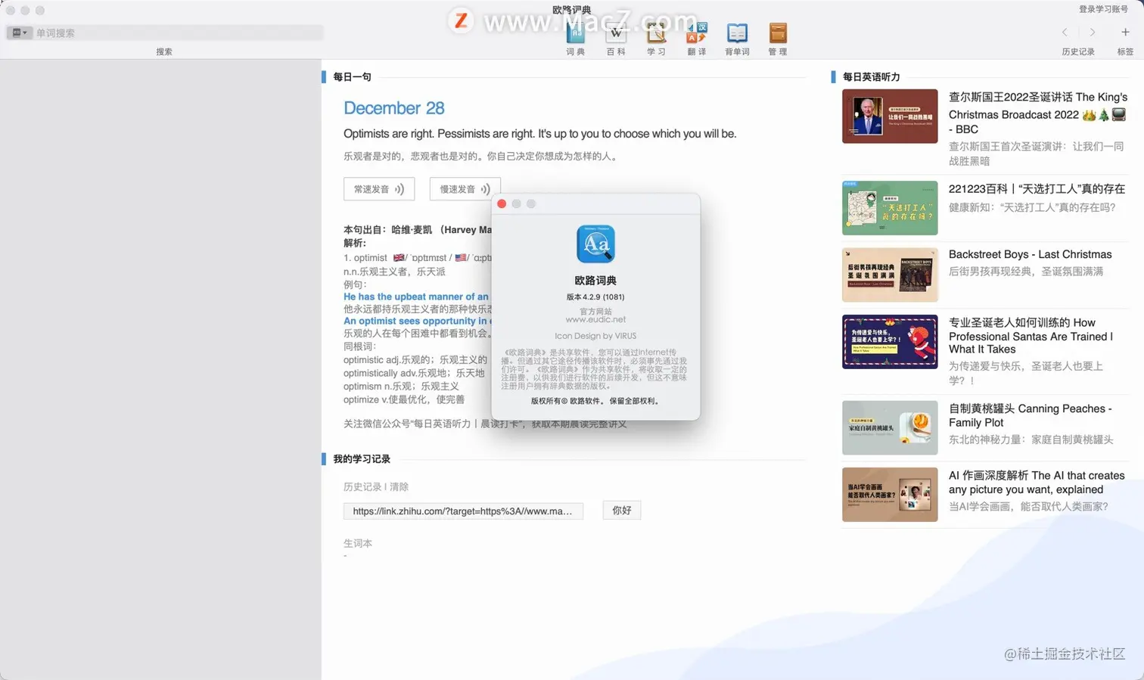Open title 221223百科 天选打工人
This screenshot has width=1144, height=680.
click(1037, 188)
